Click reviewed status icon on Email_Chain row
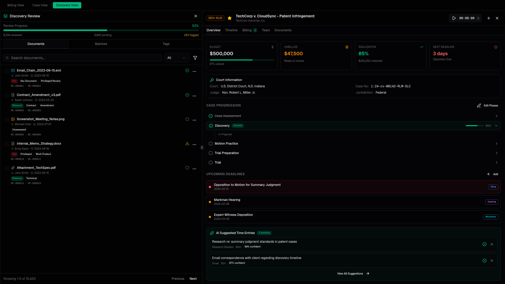Viewport: 505px width, 284px height. point(187,70)
